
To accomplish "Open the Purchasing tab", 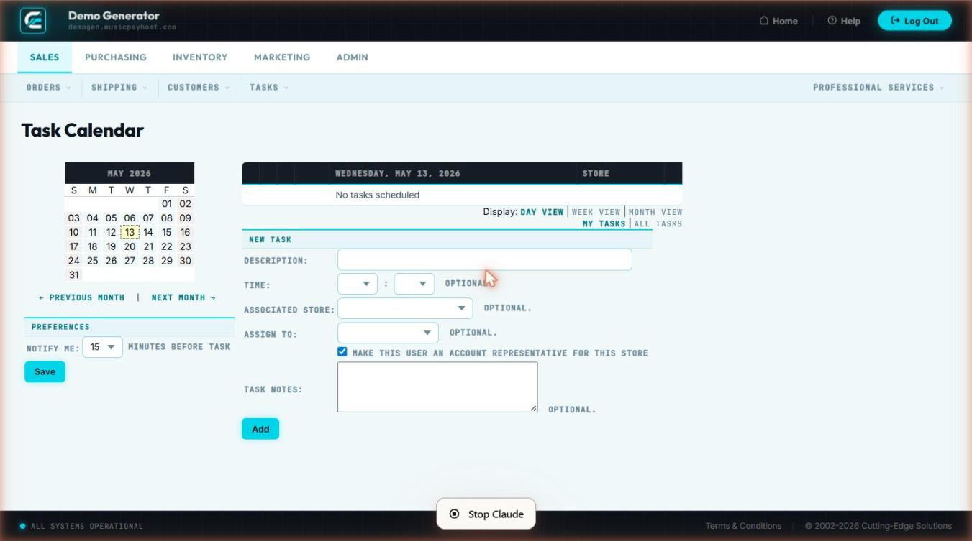I will tap(116, 57).
